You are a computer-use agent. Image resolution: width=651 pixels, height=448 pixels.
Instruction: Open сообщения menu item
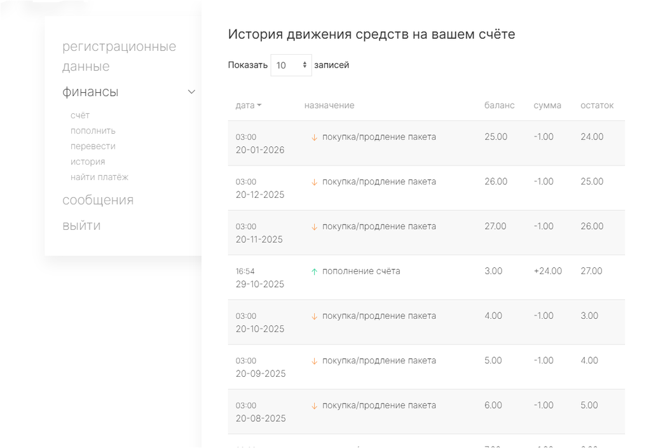coord(98,200)
